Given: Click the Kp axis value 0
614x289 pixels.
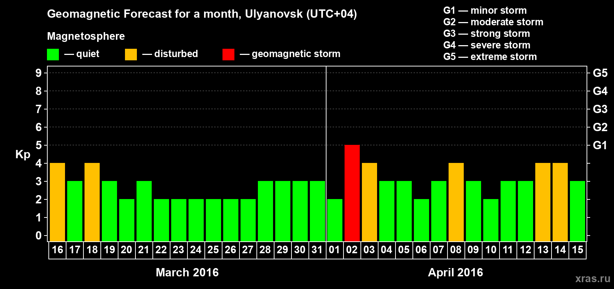Looking at the screenshot, I should pyautogui.click(x=39, y=236).
